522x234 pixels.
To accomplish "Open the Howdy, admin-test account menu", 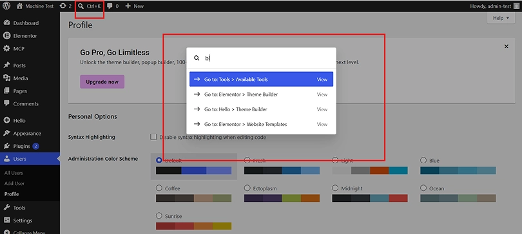I will click(x=495, y=6).
